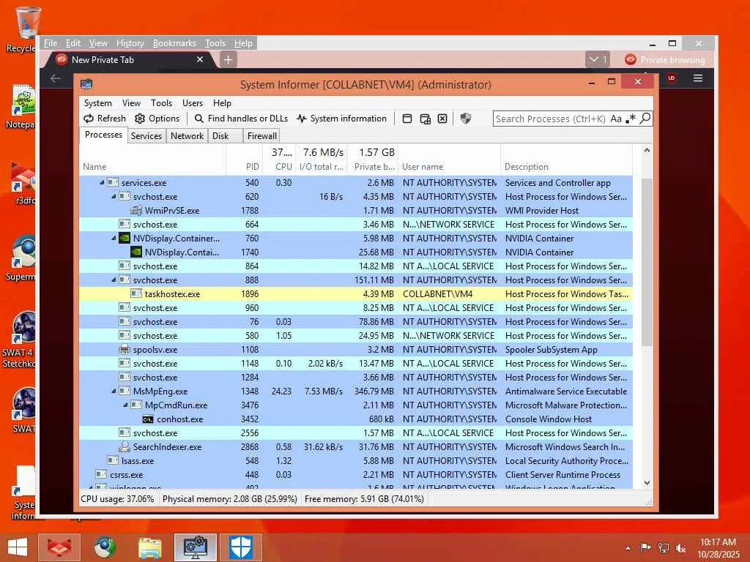This screenshot has height=562, width=750.
Task: Sort by Description column header
Action: [567, 160]
